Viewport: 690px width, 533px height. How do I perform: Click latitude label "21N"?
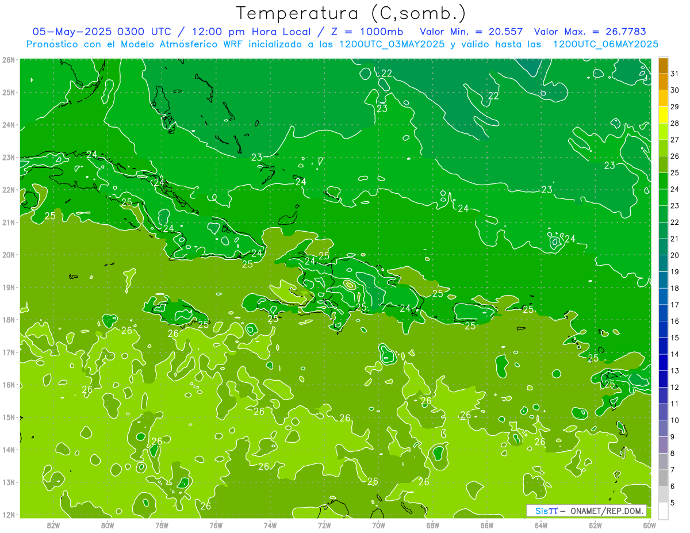[9, 222]
